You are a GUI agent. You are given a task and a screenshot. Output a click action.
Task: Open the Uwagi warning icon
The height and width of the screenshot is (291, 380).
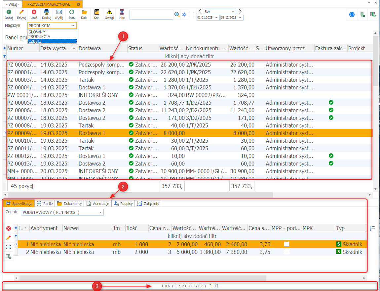pyautogui.click(x=109, y=13)
